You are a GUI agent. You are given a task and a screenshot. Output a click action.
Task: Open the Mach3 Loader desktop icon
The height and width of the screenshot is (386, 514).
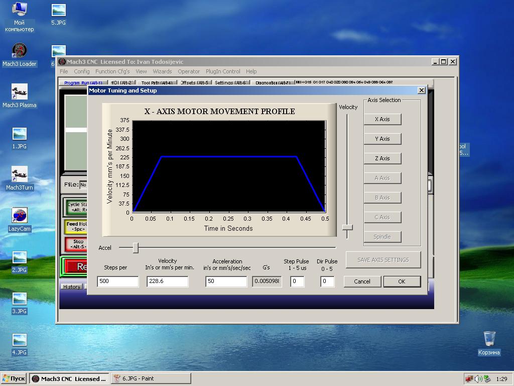point(19,51)
